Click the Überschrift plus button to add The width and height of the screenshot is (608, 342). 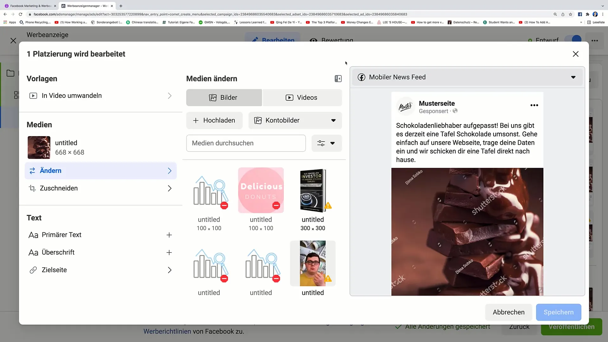169,252
